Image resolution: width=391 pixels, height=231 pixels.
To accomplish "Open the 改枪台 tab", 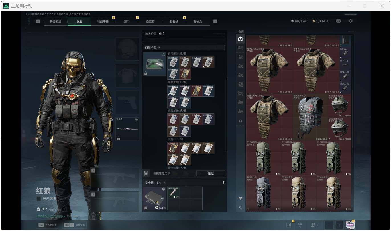I will click(x=197, y=21).
